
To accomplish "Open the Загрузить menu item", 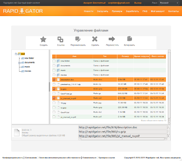I will [103, 11].
